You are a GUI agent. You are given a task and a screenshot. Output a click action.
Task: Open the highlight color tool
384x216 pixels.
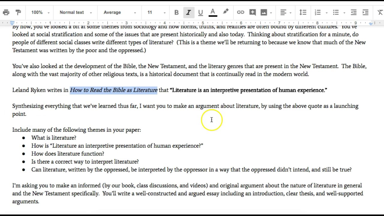tap(226, 12)
